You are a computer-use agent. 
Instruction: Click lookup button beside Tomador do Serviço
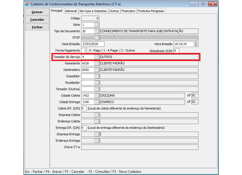coord(97,57)
